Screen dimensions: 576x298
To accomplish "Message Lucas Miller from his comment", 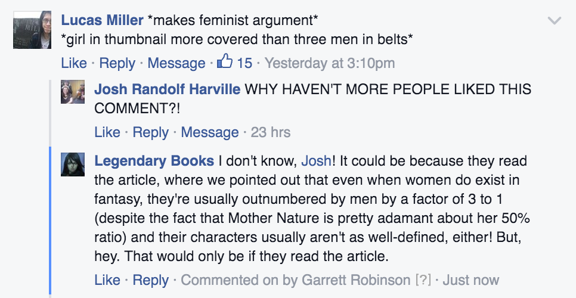I will pos(176,63).
